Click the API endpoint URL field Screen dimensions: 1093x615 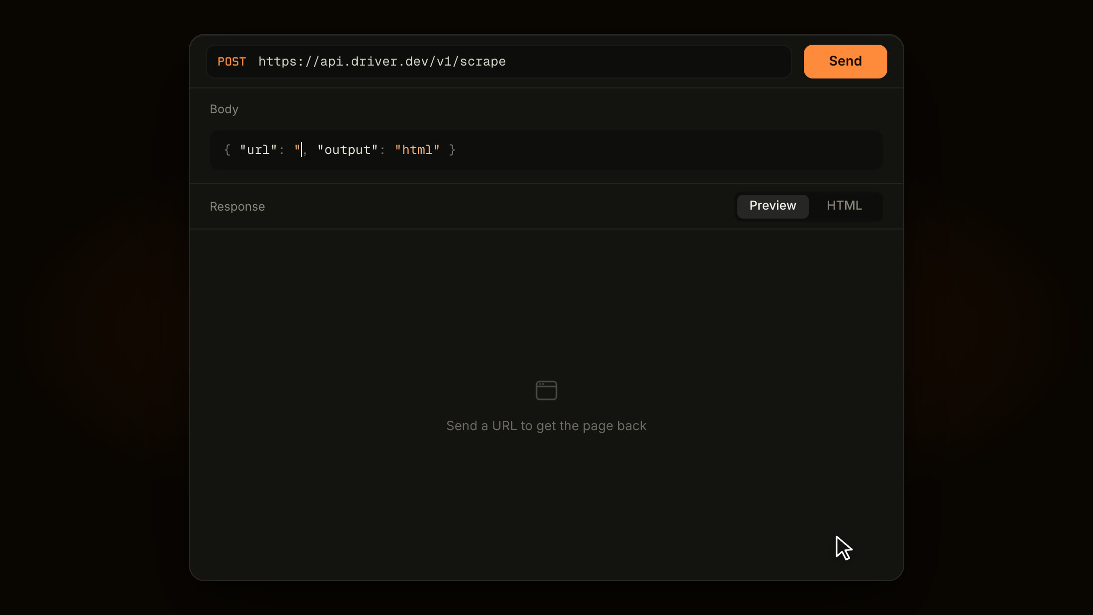pyautogui.click(x=499, y=62)
